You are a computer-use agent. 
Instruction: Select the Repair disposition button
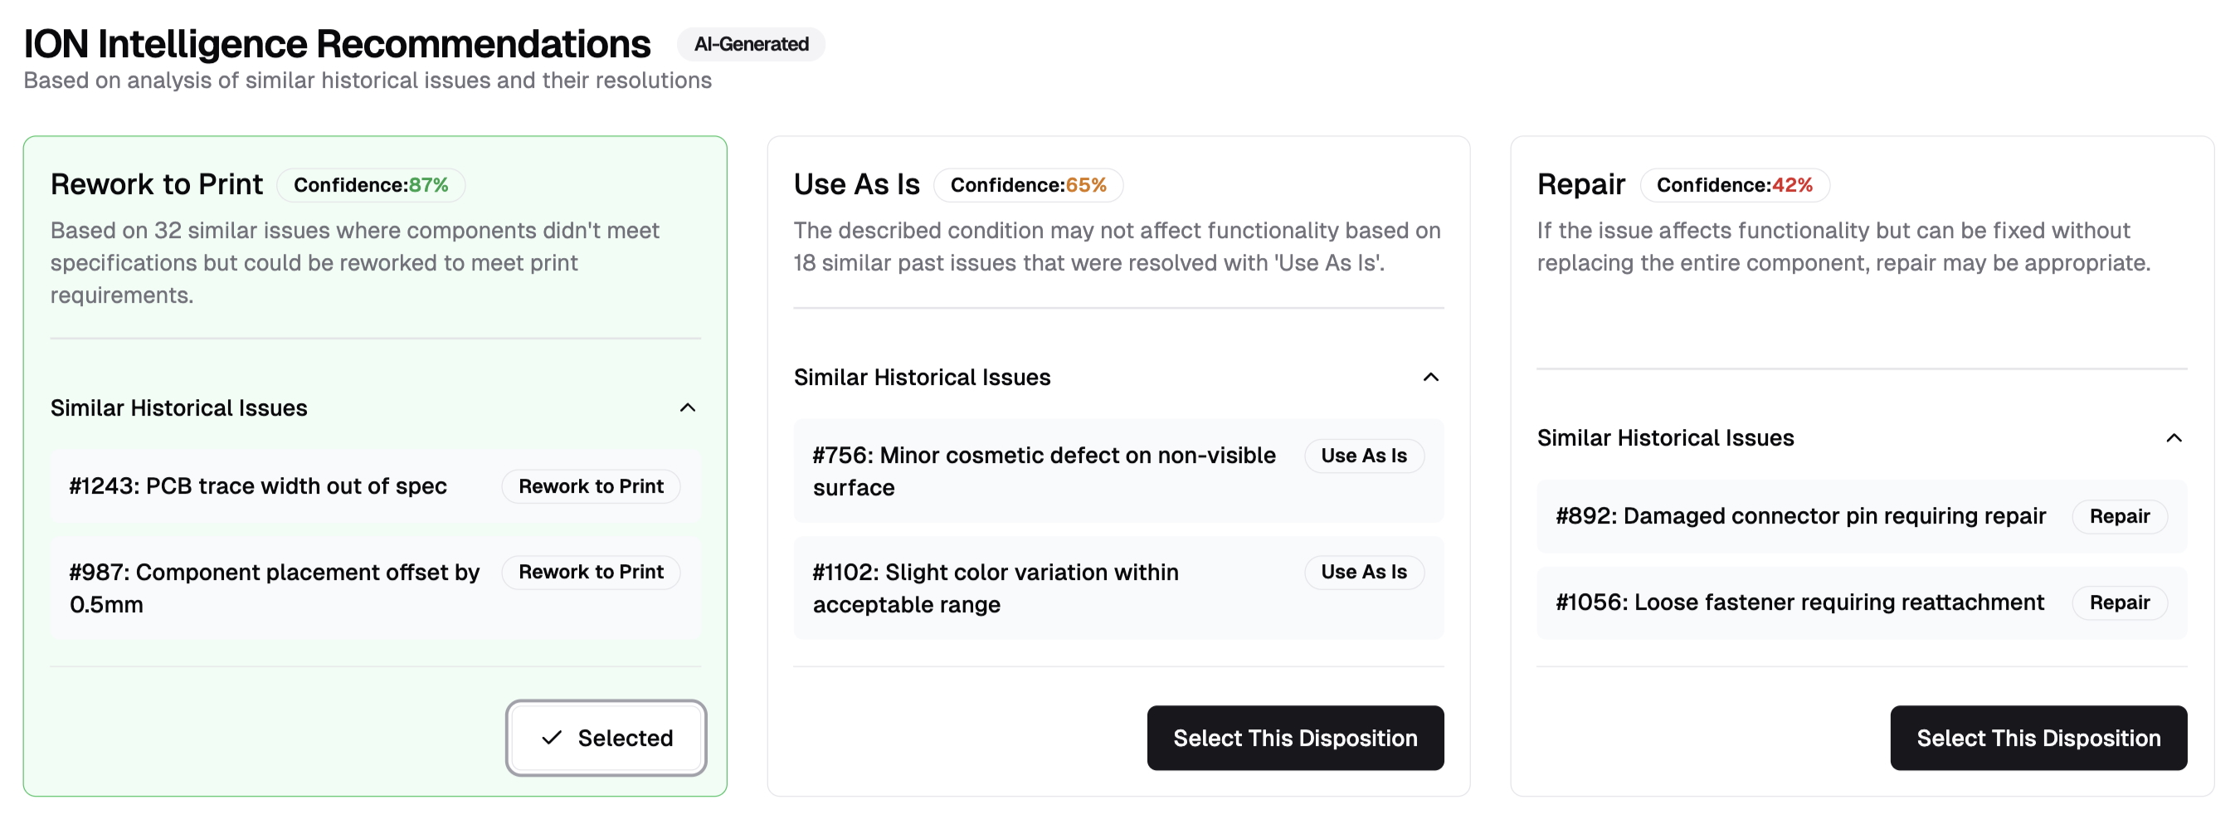[x=2038, y=738]
